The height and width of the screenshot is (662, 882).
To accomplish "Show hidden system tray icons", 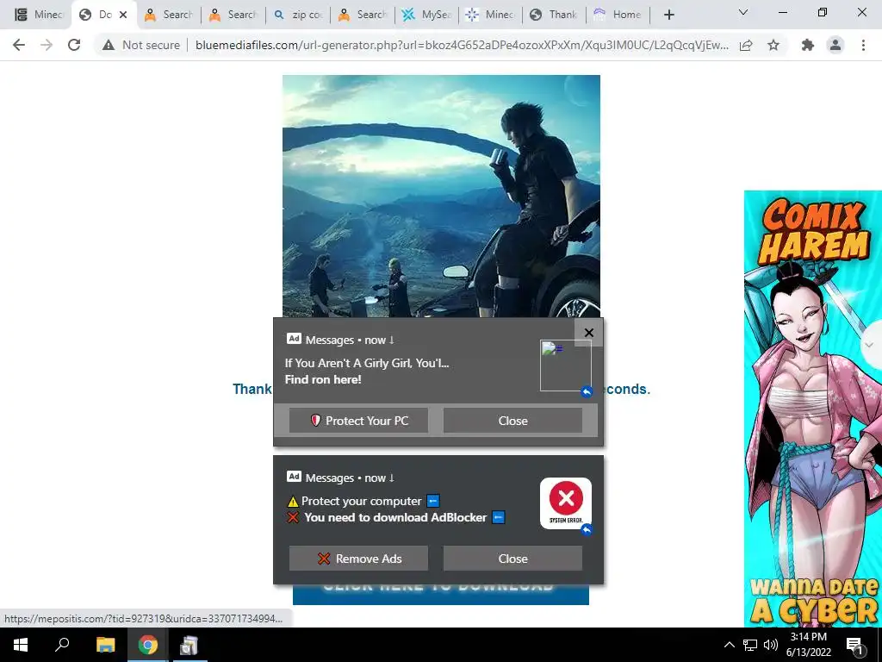I will (x=729, y=645).
